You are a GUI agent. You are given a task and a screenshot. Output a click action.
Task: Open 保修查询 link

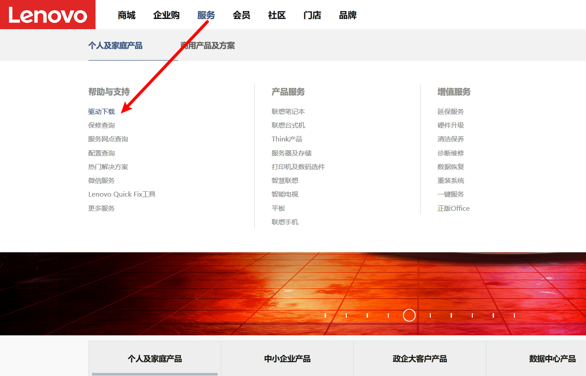tap(101, 125)
